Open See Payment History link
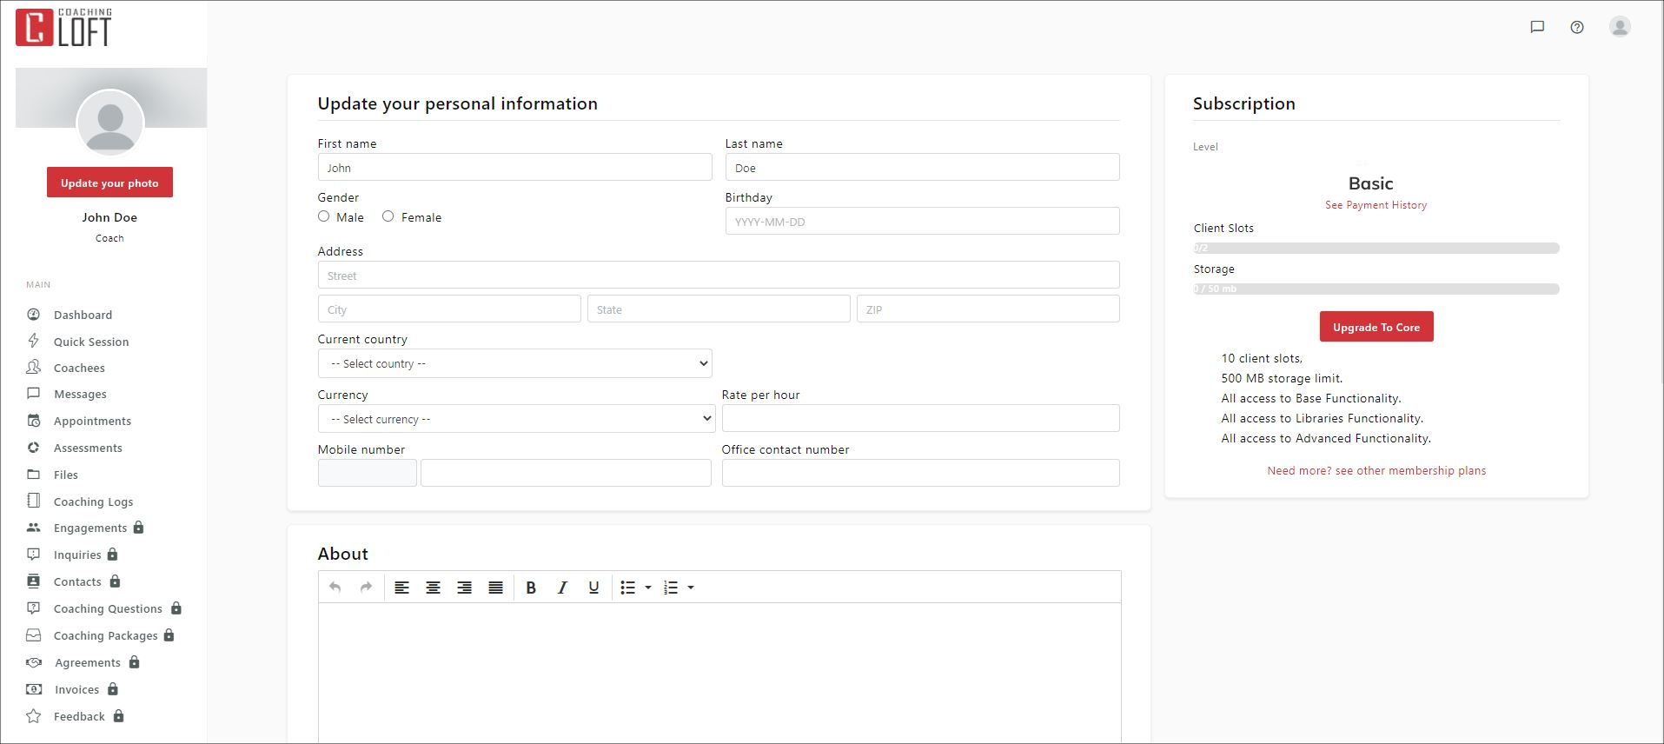 (1376, 205)
